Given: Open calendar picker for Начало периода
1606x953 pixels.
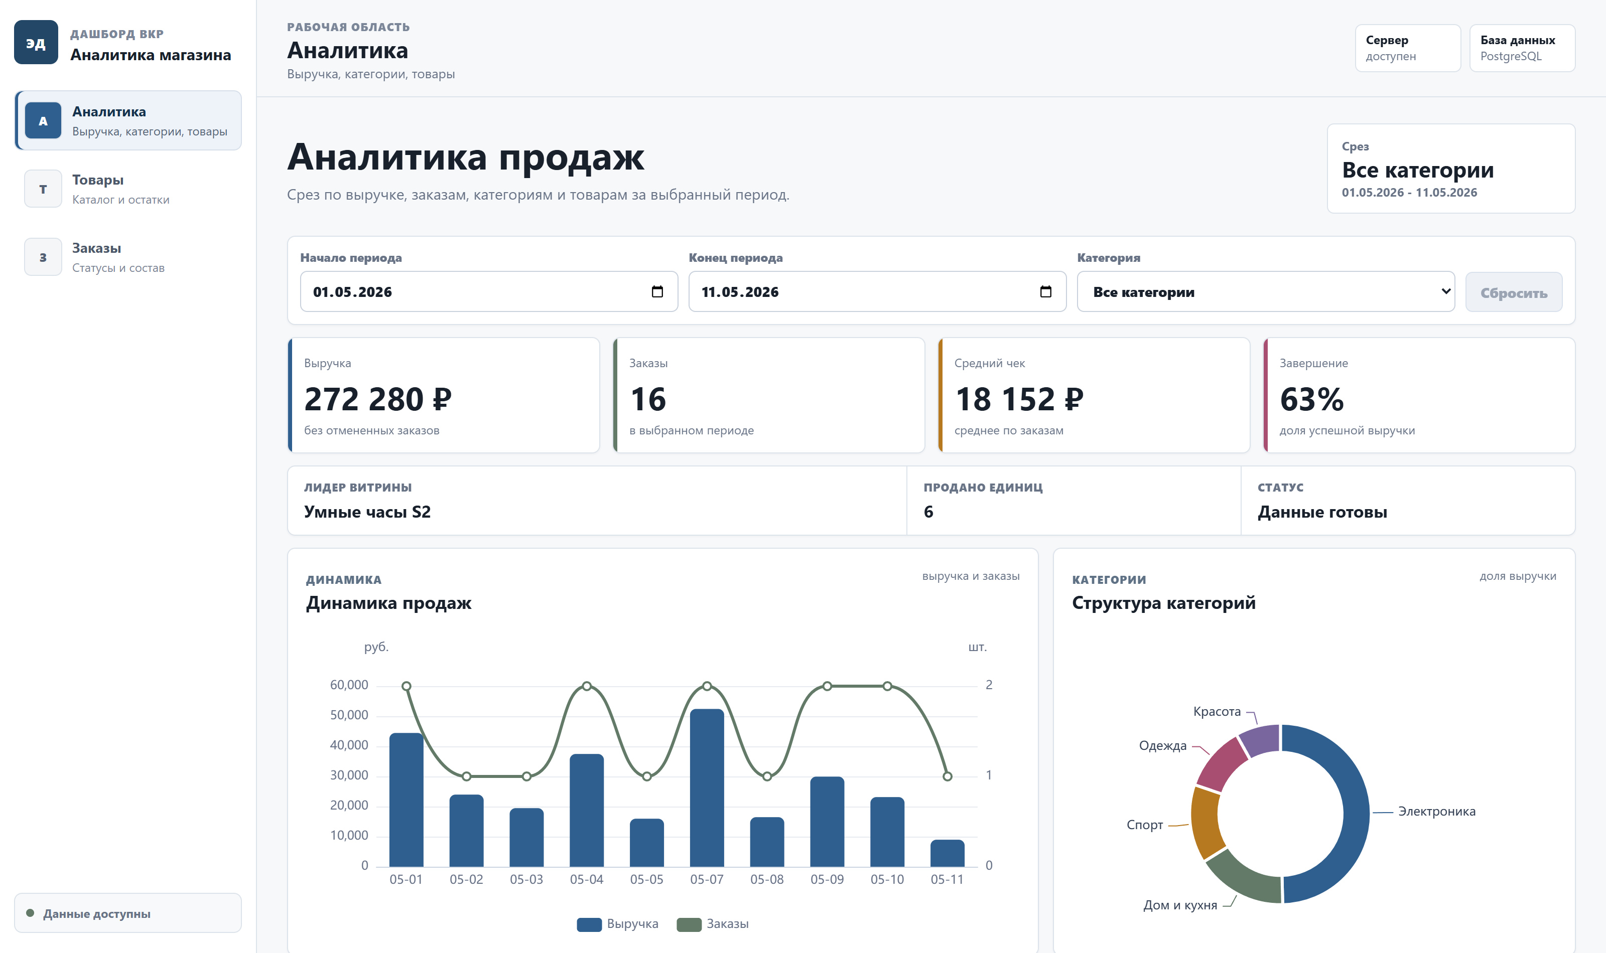Looking at the screenshot, I should click(657, 291).
